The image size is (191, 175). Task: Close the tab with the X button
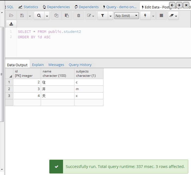tap(186, 5)
